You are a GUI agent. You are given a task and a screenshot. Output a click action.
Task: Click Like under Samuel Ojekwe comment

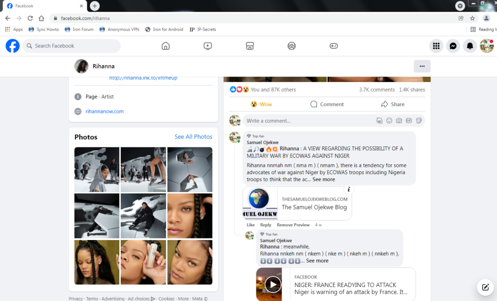(x=250, y=225)
